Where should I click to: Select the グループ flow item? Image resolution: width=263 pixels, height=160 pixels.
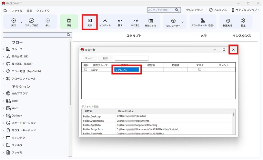pos(17,49)
